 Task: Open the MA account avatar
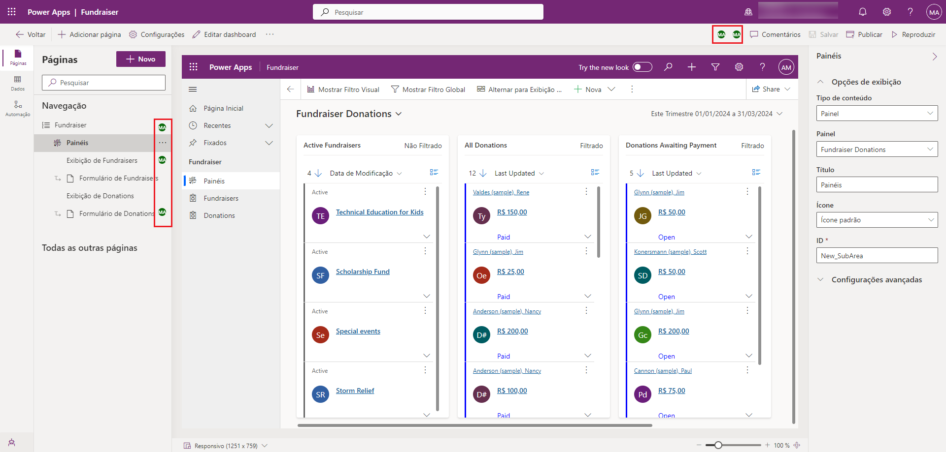pos(934,12)
